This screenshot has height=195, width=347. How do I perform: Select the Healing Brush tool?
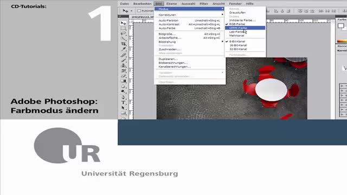[x=123, y=55]
